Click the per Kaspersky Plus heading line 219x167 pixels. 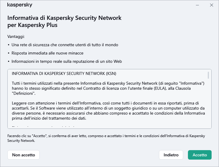click(x=32, y=25)
